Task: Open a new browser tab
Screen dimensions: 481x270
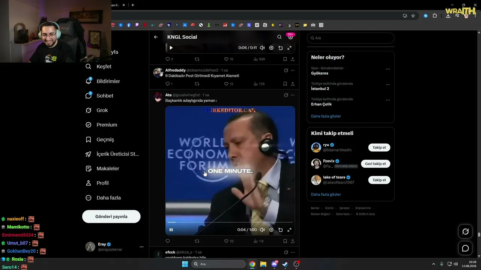Action: (x=133, y=5)
